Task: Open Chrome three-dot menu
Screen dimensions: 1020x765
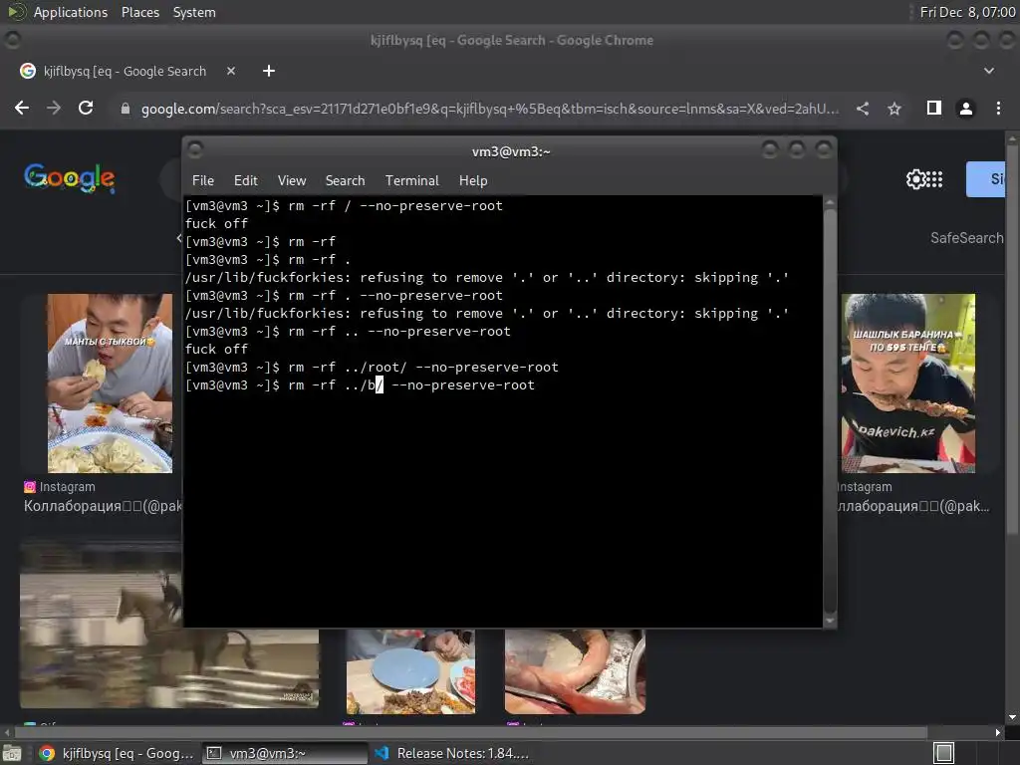Action: [x=998, y=108]
